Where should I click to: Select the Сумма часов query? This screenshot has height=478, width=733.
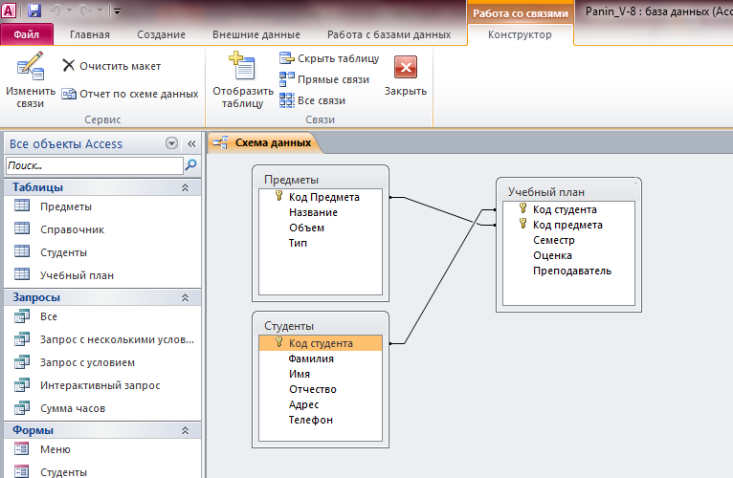point(102,408)
